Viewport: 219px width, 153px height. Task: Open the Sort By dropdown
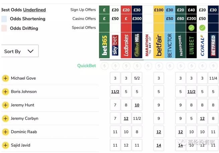[19, 51]
